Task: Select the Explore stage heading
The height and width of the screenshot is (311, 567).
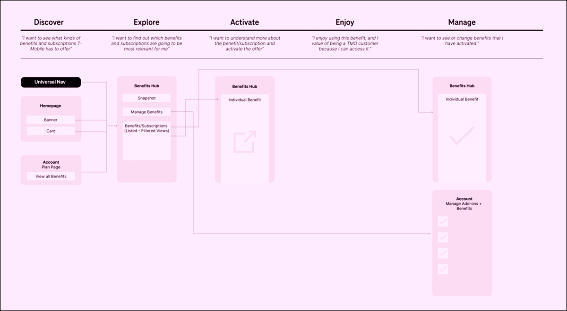Action: (x=146, y=22)
